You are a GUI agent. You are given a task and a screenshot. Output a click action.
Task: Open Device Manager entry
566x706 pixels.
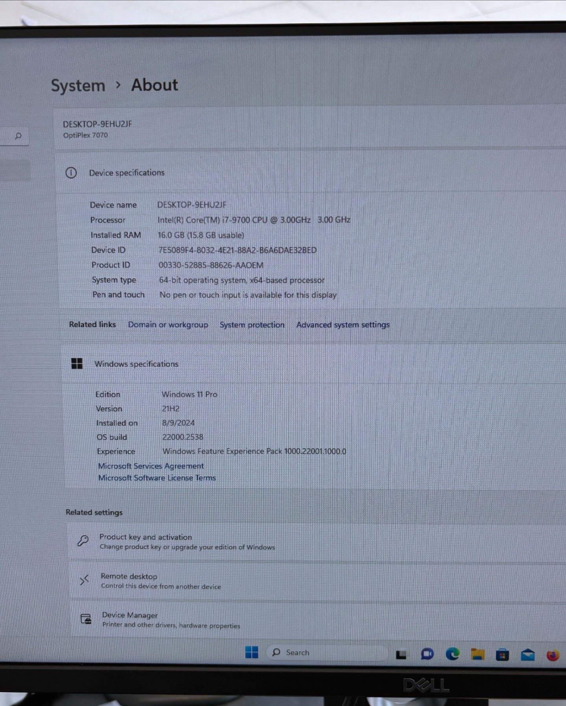tap(318, 620)
